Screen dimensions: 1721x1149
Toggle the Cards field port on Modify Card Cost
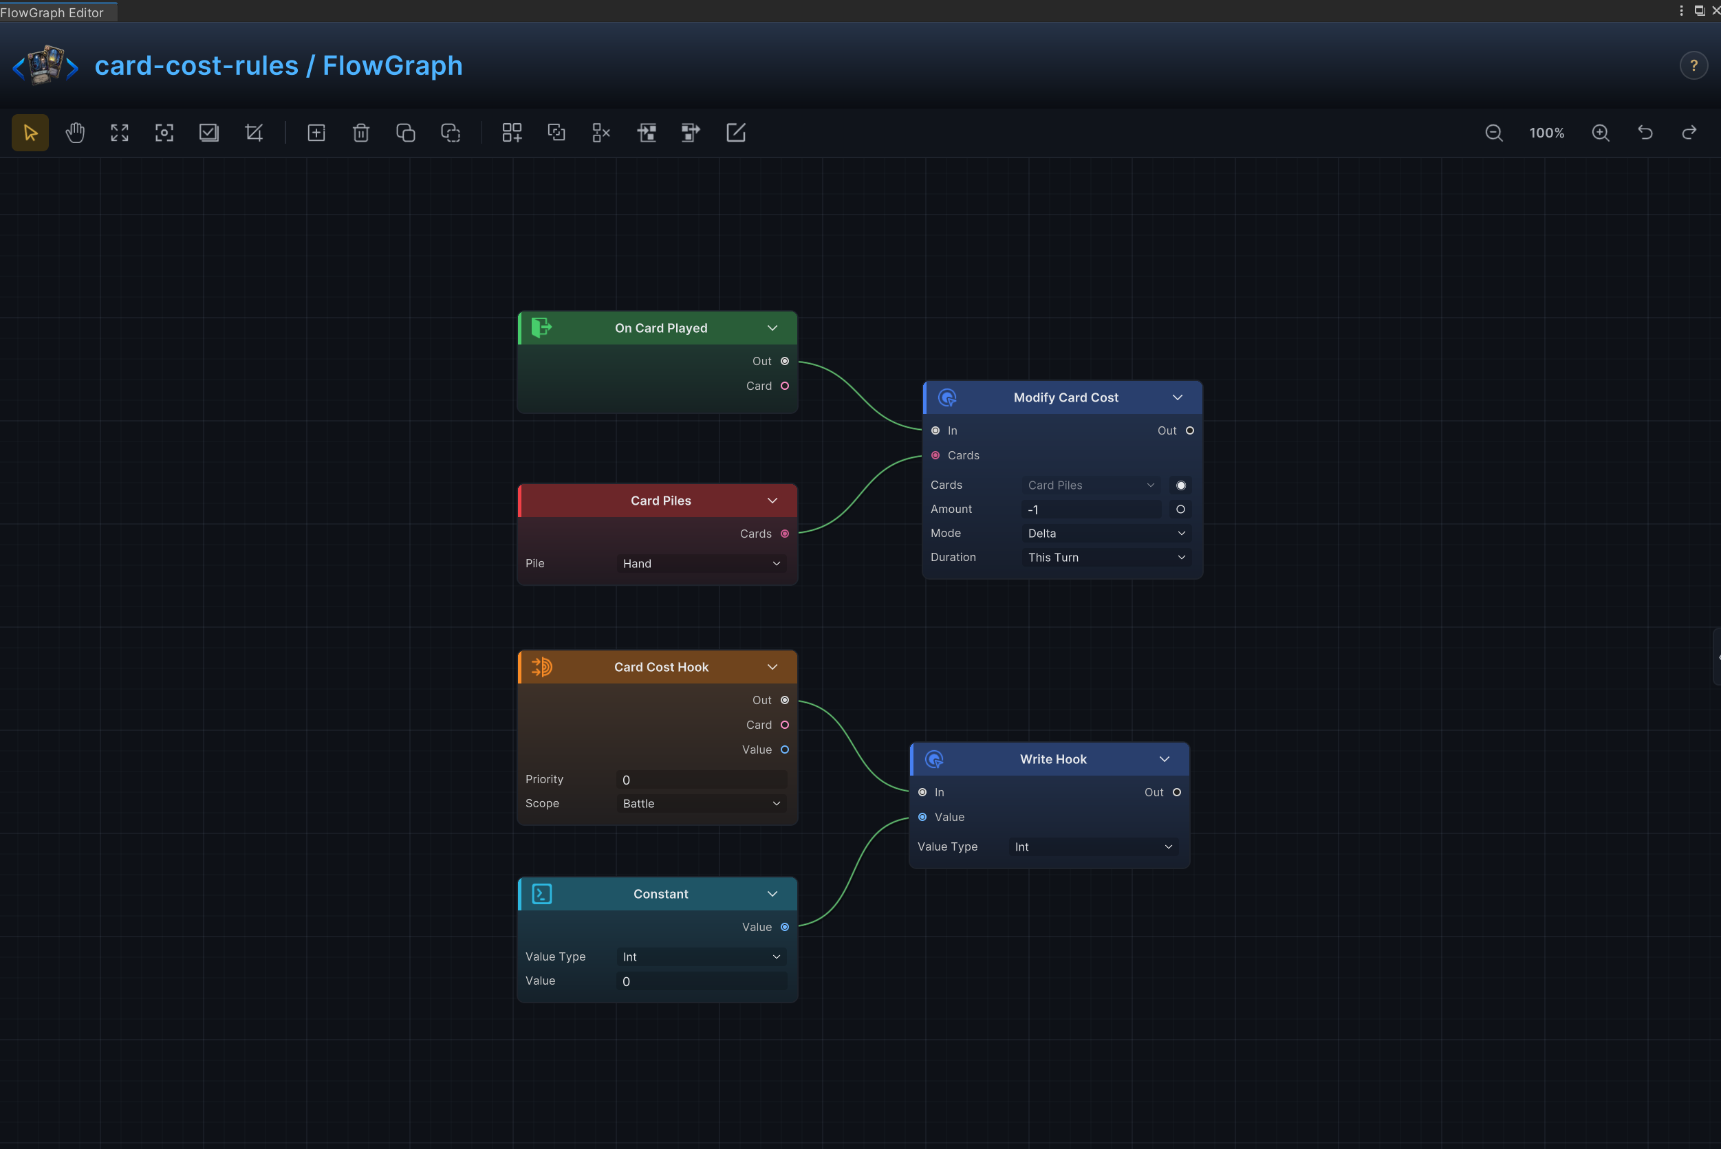click(x=1181, y=485)
